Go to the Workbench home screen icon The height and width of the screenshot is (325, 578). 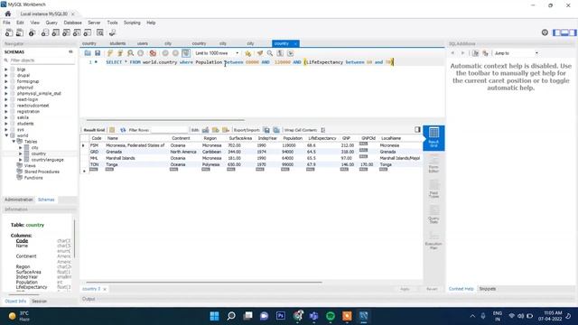(8, 14)
